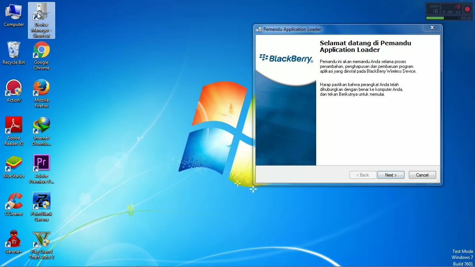This screenshot has width=475, height=267.
Task: Select Adobe Reader XI desktop icon
Action: (14, 131)
